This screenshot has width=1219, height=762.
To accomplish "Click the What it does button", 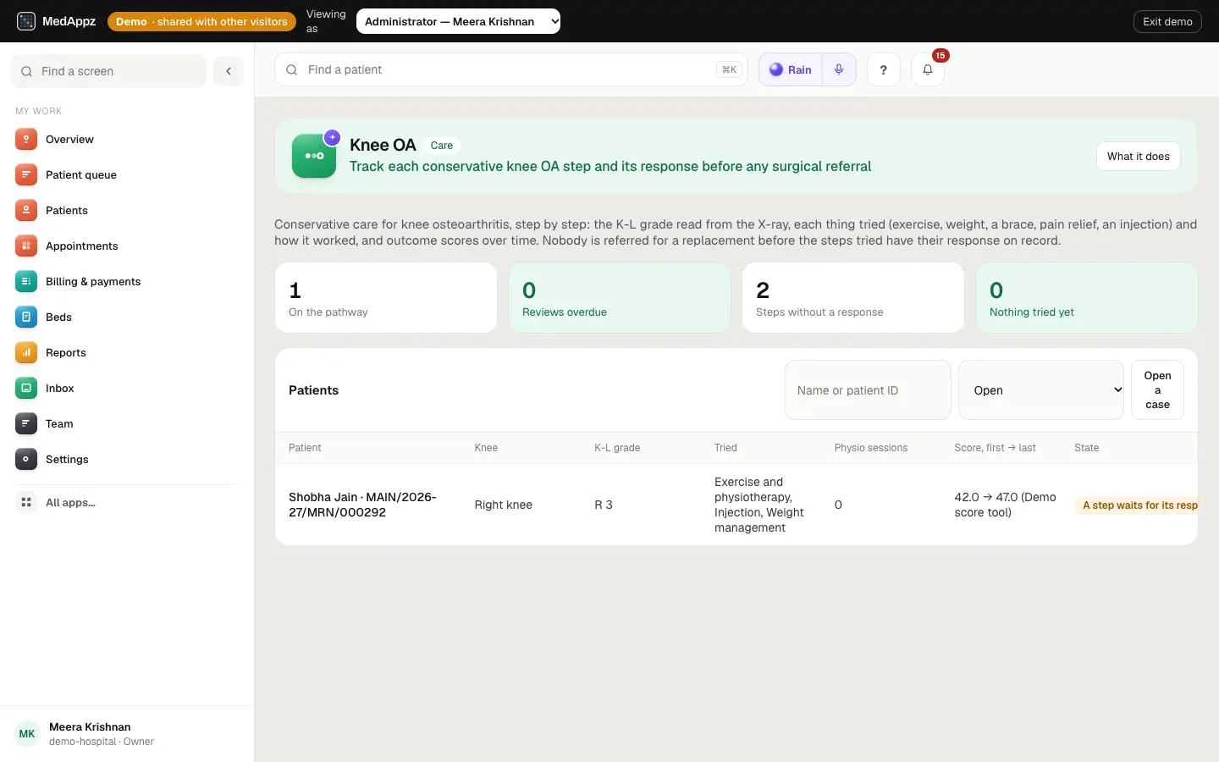I will pos(1138,156).
